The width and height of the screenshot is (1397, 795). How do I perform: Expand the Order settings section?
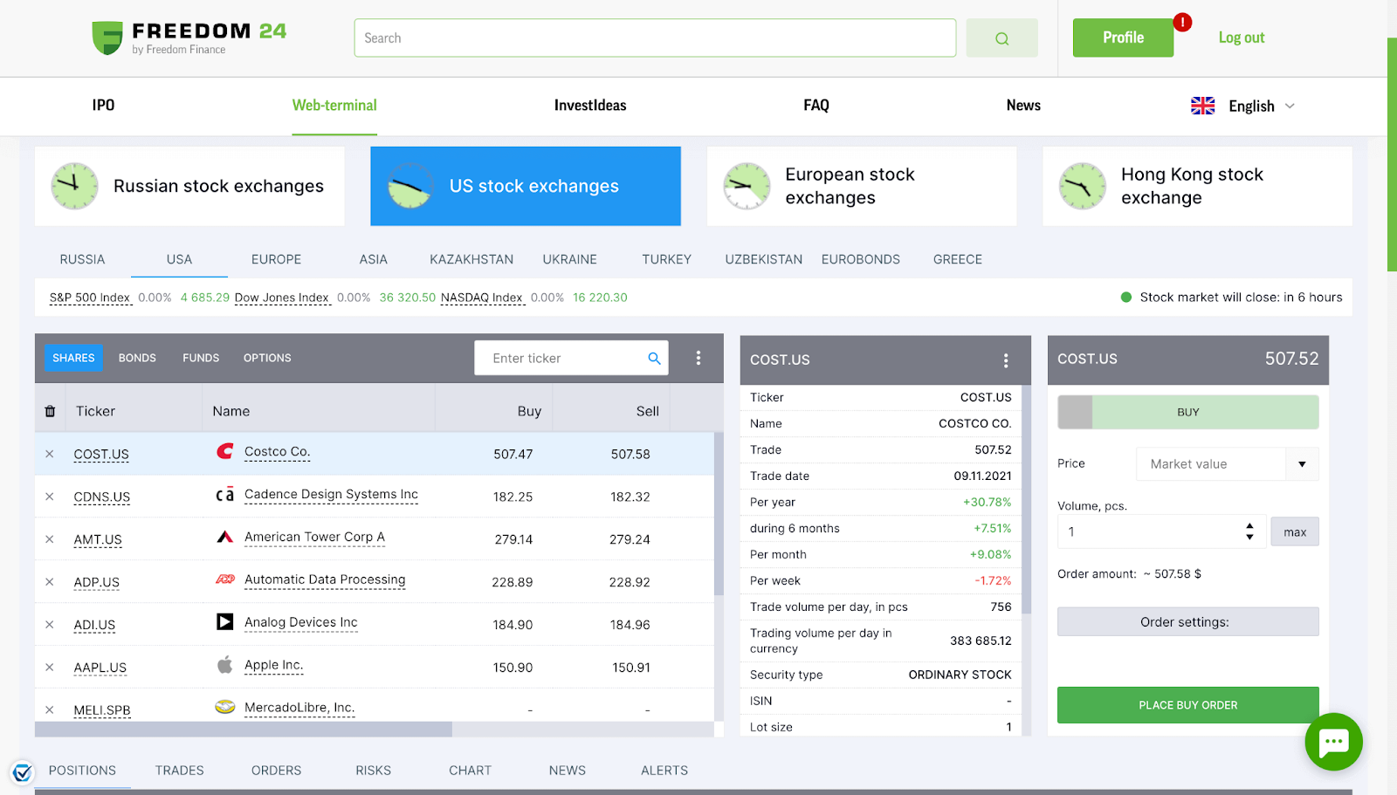1187,622
